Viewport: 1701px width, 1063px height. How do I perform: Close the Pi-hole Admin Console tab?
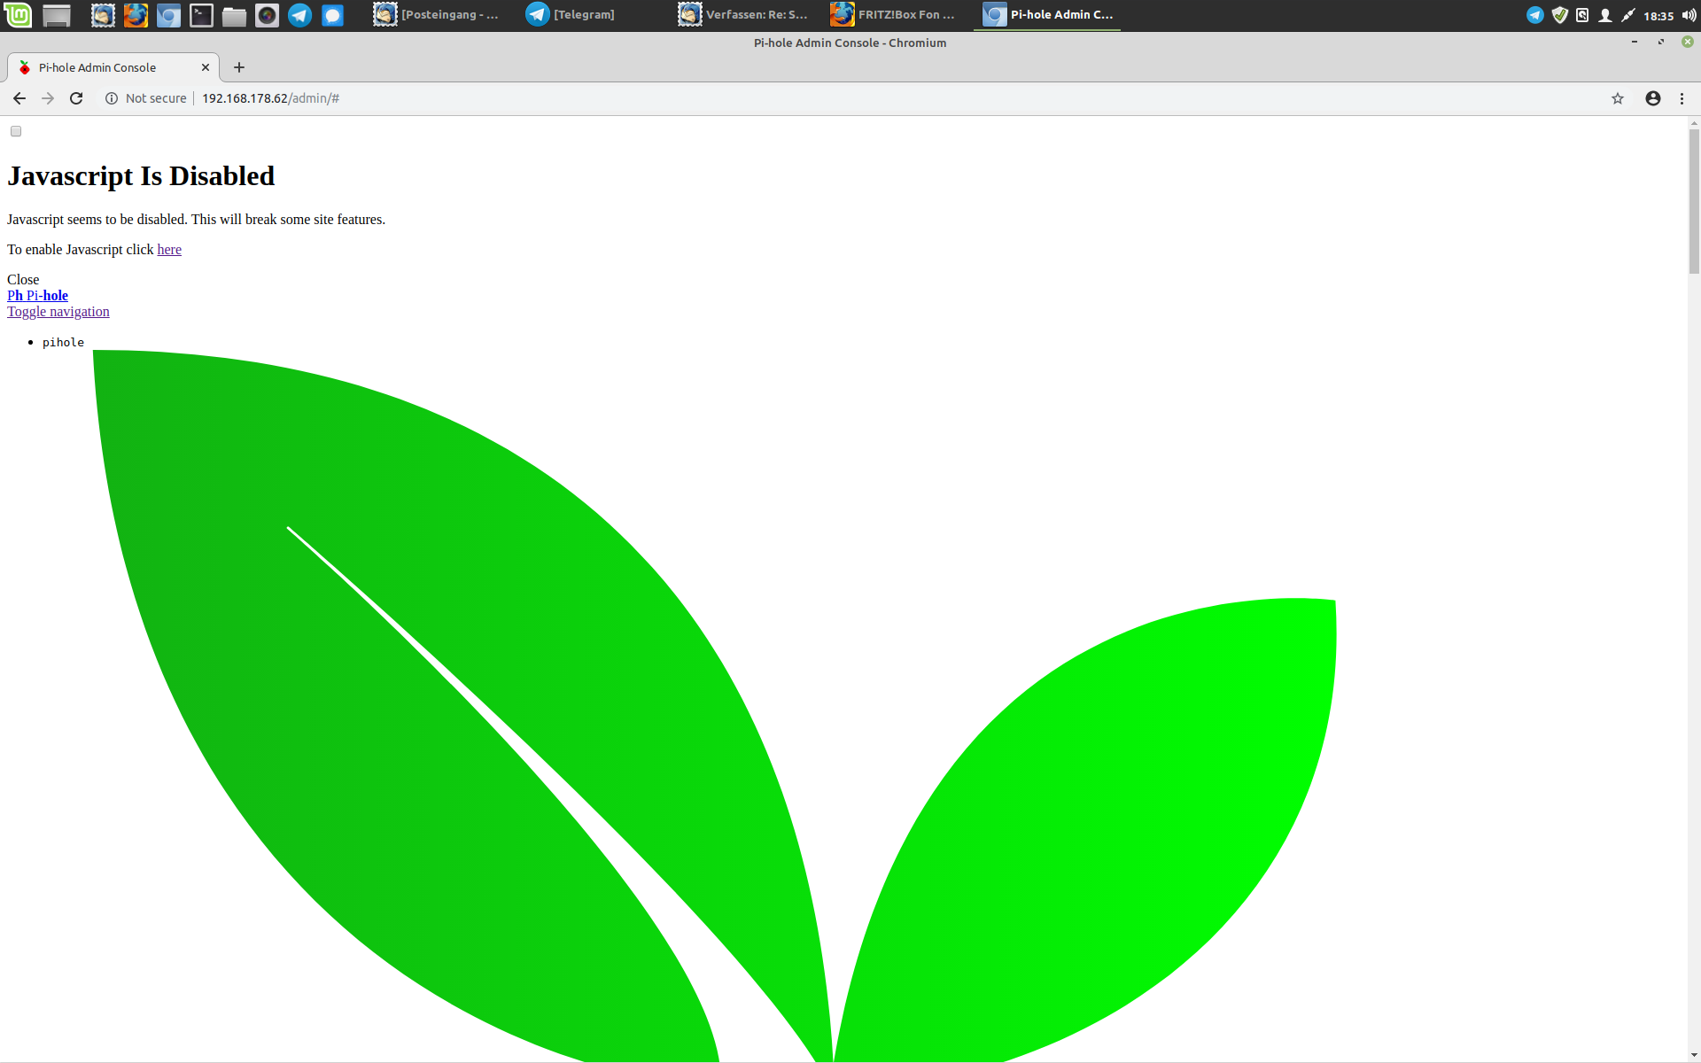click(206, 67)
